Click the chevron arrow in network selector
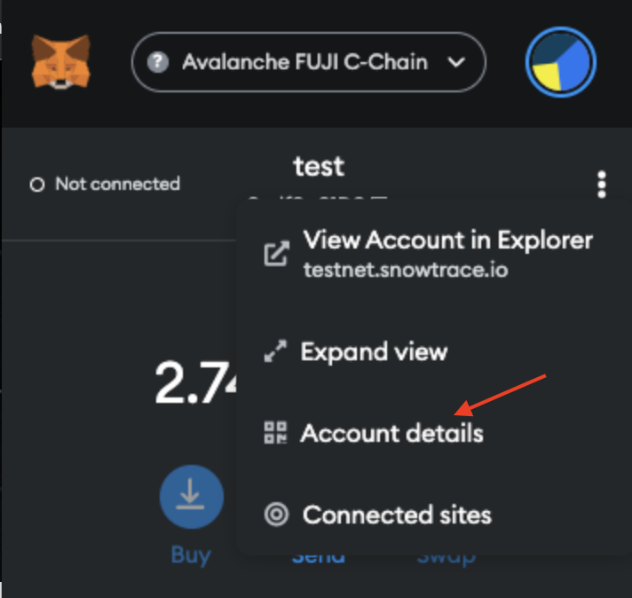Image resolution: width=632 pixels, height=598 pixels. (x=456, y=62)
